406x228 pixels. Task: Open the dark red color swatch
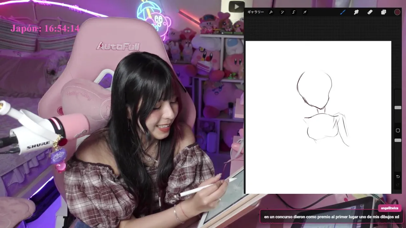click(397, 12)
